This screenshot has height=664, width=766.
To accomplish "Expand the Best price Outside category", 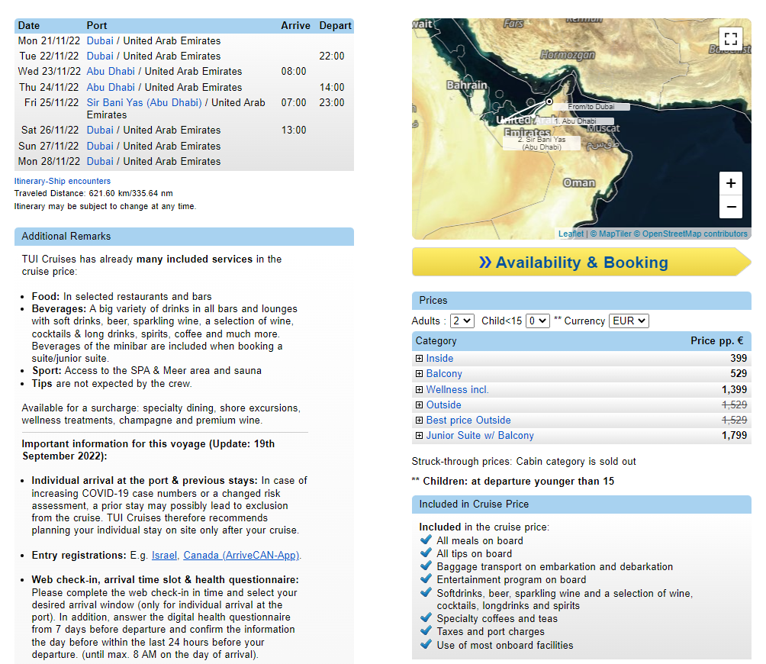I will (419, 421).
